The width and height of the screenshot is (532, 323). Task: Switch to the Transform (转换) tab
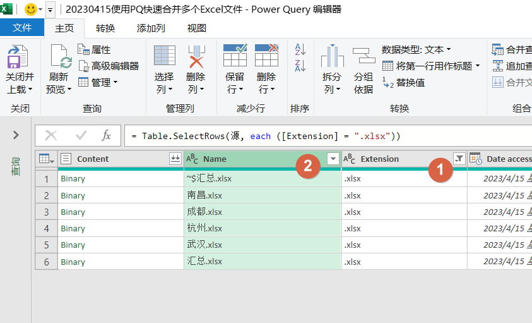[105, 28]
